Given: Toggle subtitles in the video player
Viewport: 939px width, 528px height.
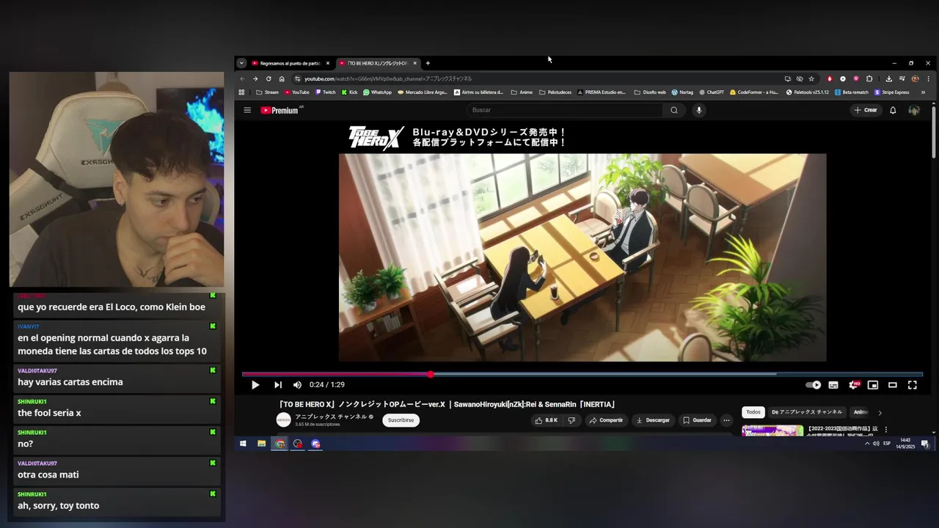Looking at the screenshot, I should [x=833, y=385].
